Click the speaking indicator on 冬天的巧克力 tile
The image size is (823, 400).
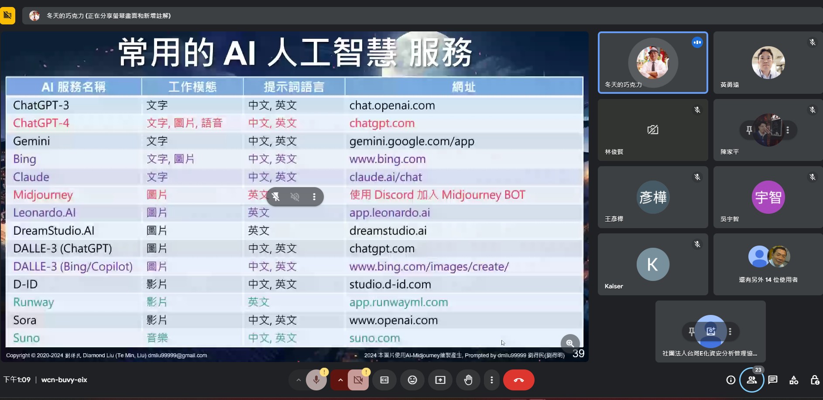click(x=697, y=42)
